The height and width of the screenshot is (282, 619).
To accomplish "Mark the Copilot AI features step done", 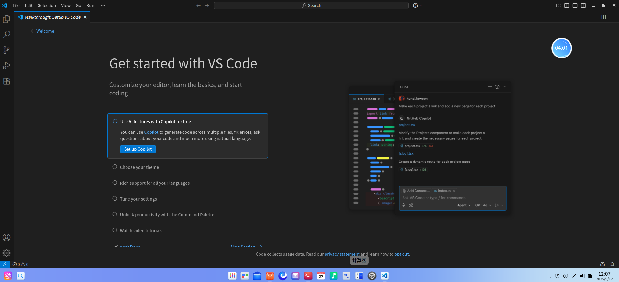I will click(115, 121).
